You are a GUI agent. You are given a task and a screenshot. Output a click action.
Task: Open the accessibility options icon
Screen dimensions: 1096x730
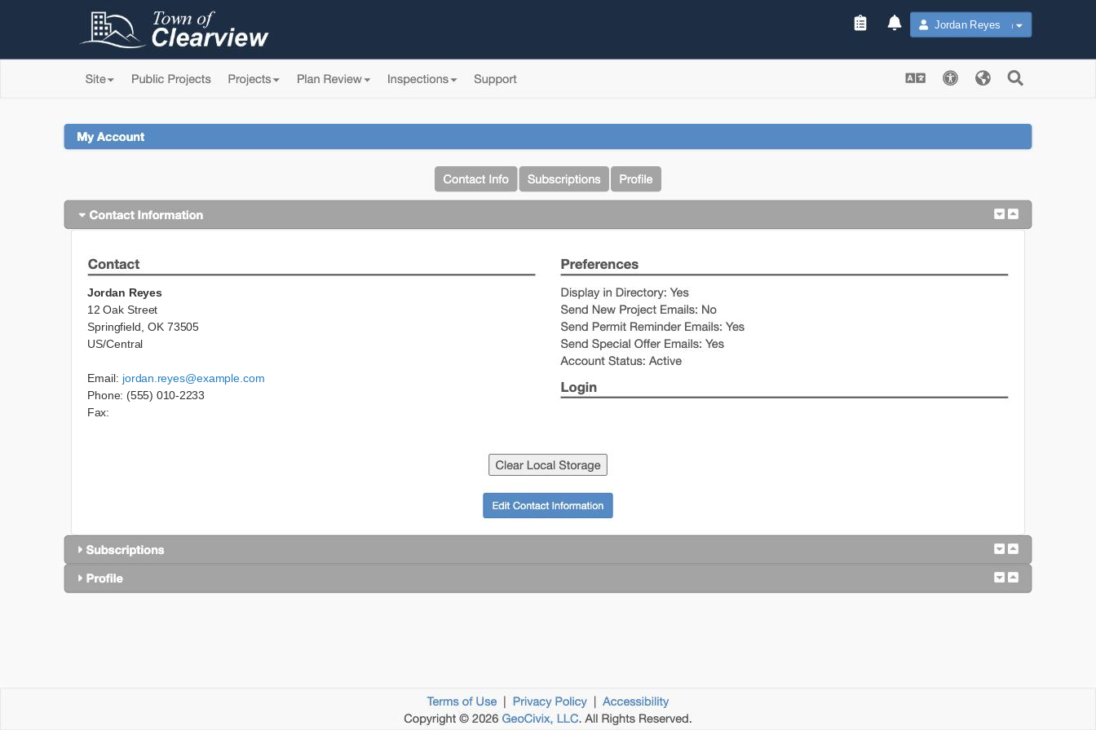click(950, 78)
